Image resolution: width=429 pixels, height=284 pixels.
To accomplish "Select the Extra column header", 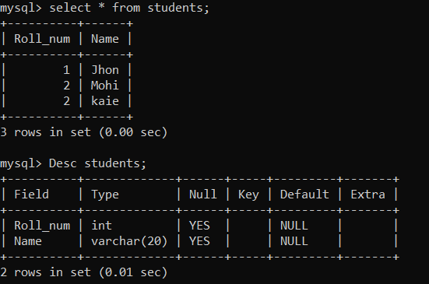I will 368,195.
